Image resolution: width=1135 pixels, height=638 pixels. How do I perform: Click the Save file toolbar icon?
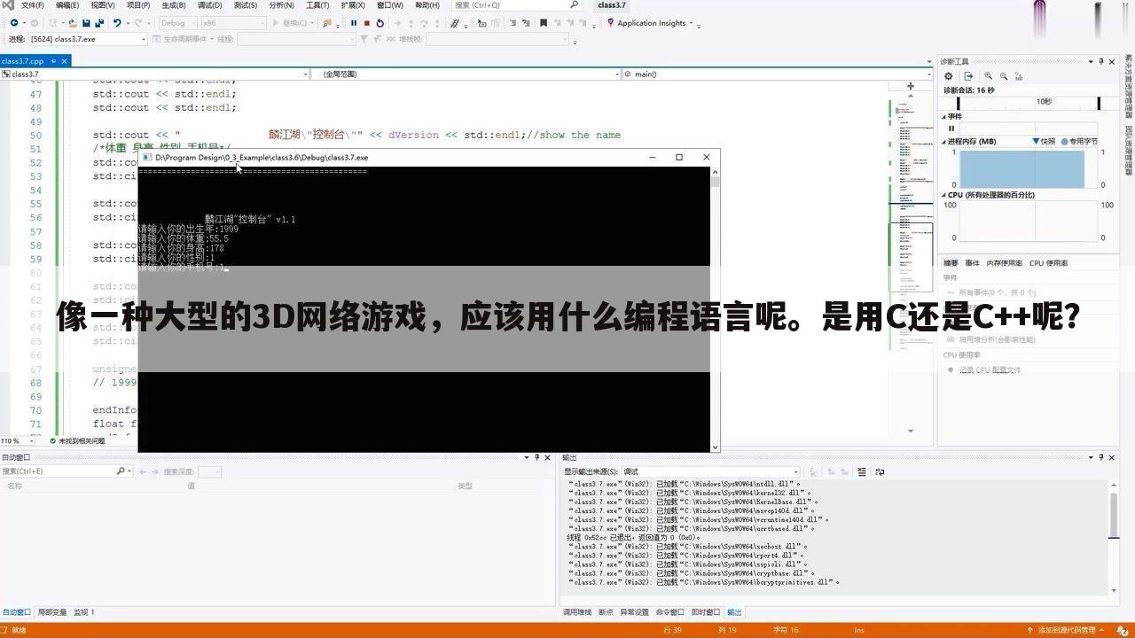(x=86, y=23)
